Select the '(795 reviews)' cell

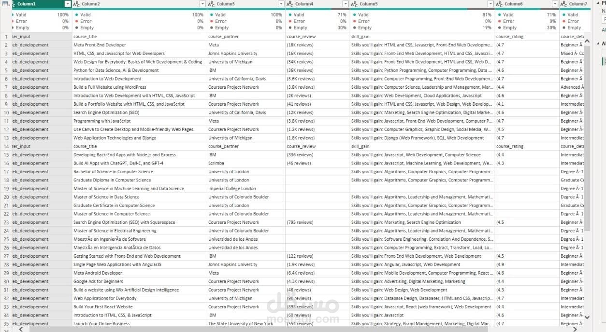pyautogui.click(x=317, y=222)
